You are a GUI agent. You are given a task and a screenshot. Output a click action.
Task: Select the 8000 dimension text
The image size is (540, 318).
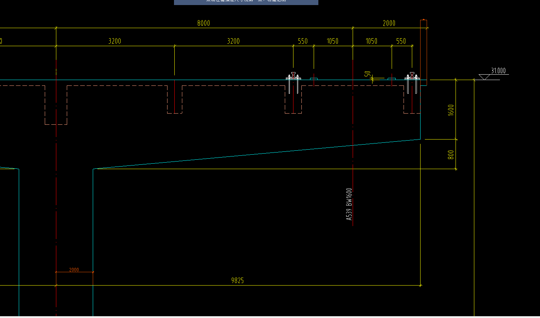[x=204, y=23]
